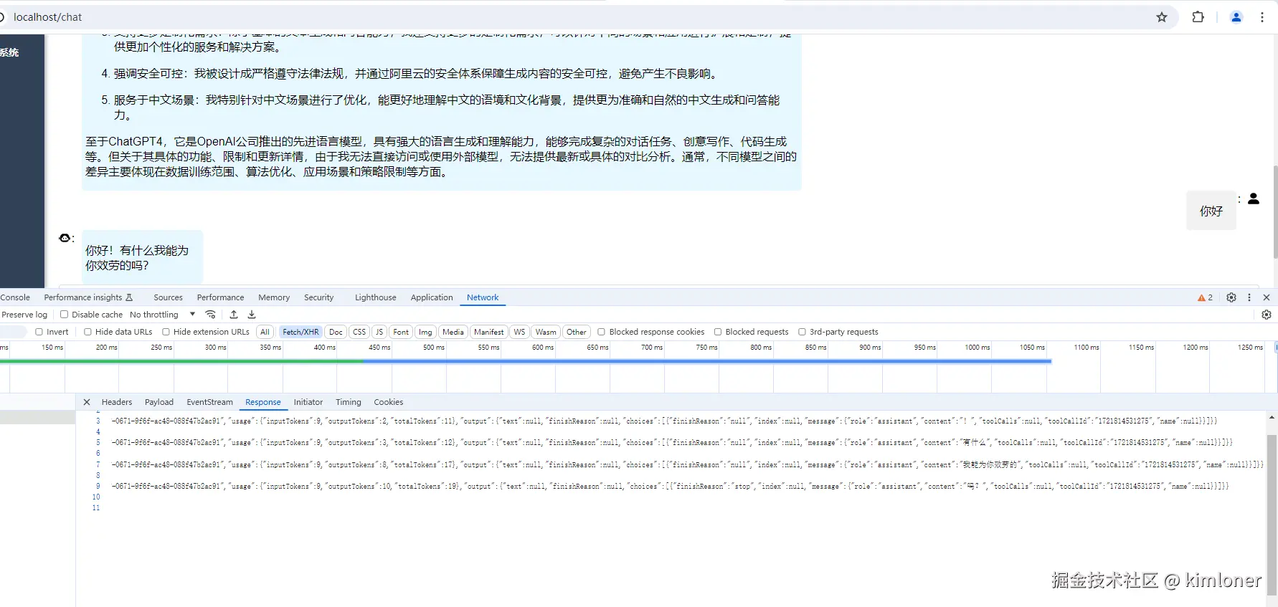Viewport: 1278px width, 607px height.
Task: Filter requests by WS
Action: tap(519, 332)
